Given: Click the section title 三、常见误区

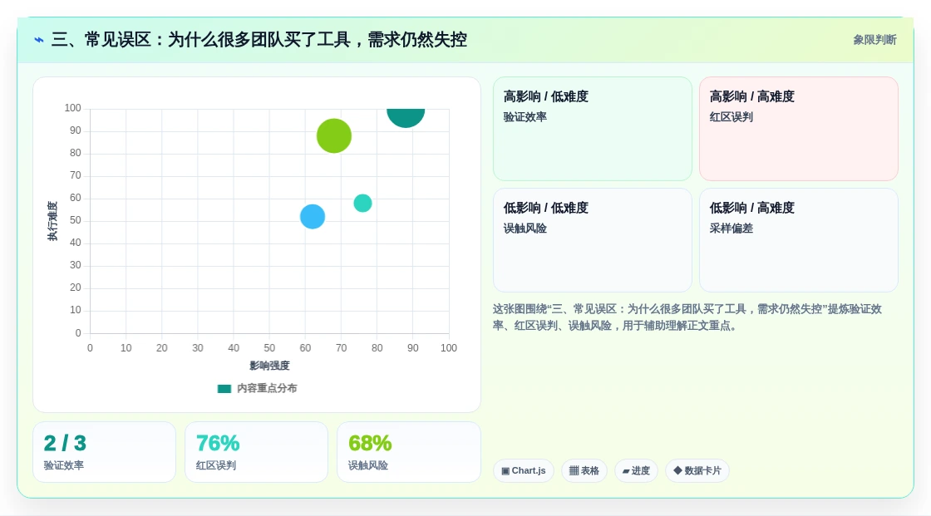Looking at the screenshot, I should pos(259,40).
